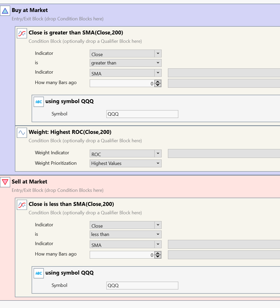Select the 'Sell at Market' block header
Image resolution: width=280 pixels, height=308 pixels.
pyautogui.click(x=29, y=182)
